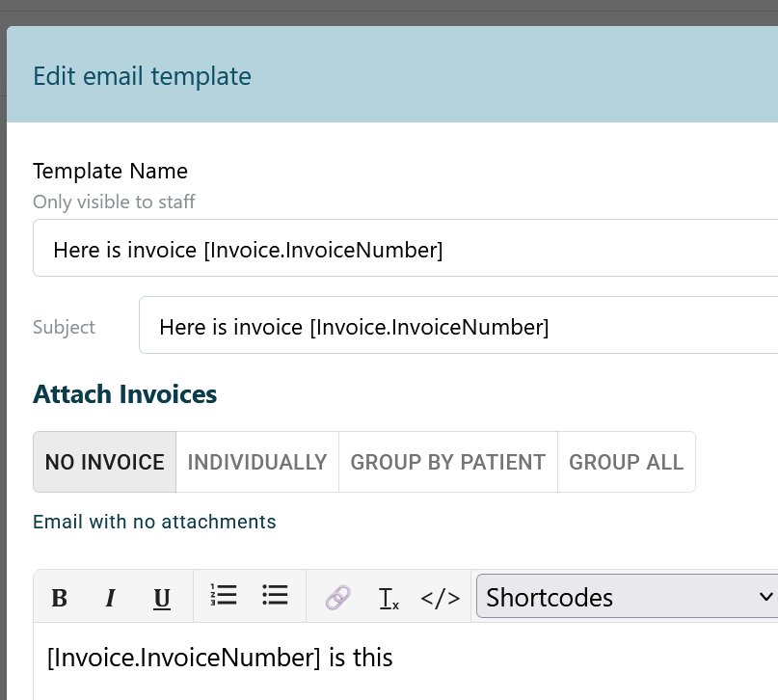Image resolution: width=778 pixels, height=700 pixels.
Task: Apply italic formatting in editor toolbar
Action: tap(111, 597)
